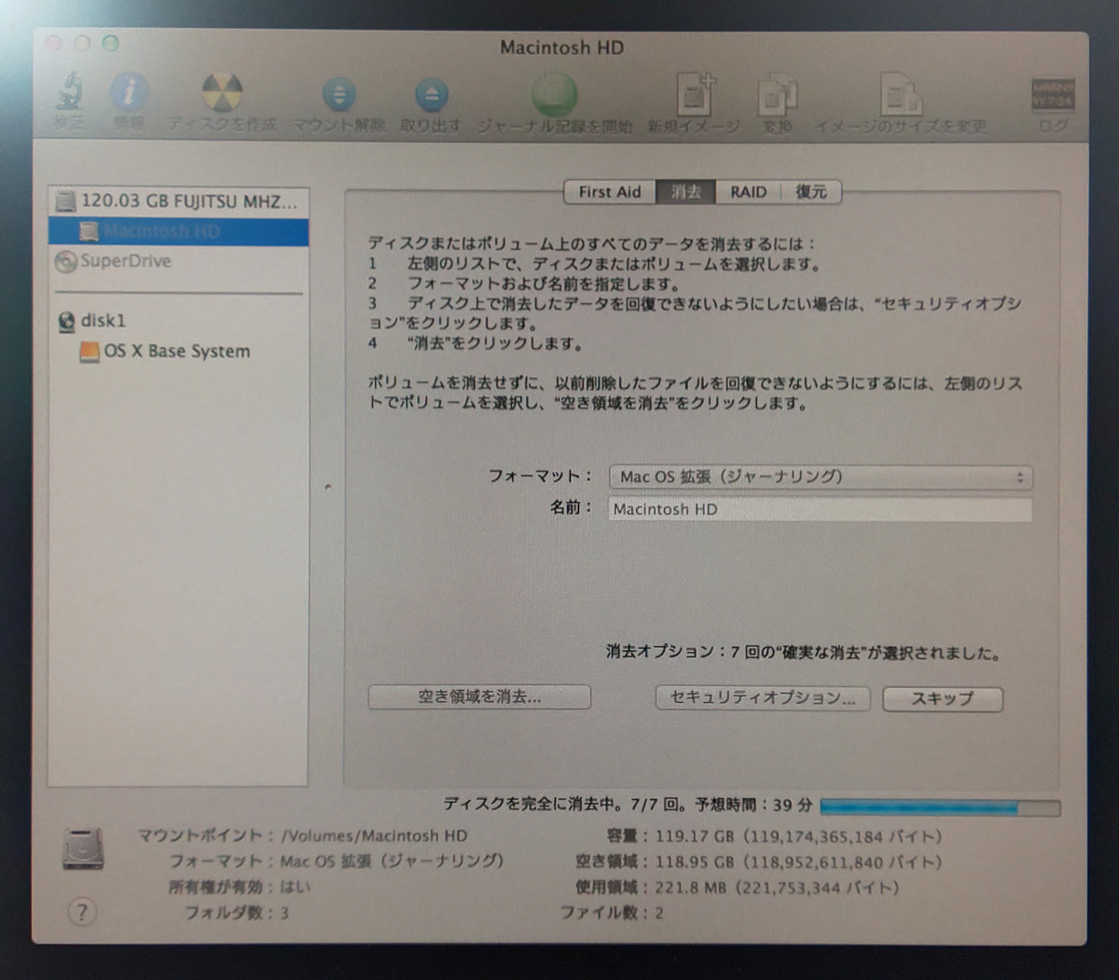Click the ディスクを完全に消去中 status text
The width and height of the screenshot is (1119, 980).
click(629, 804)
